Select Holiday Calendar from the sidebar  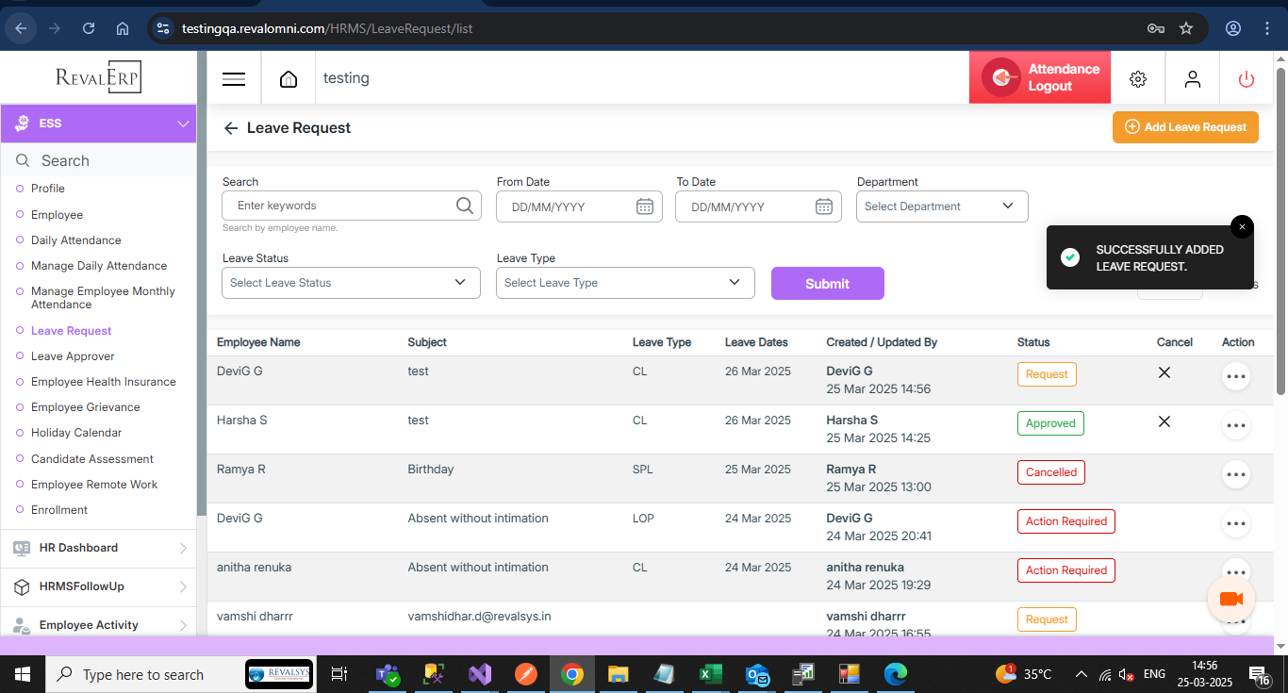tap(76, 433)
